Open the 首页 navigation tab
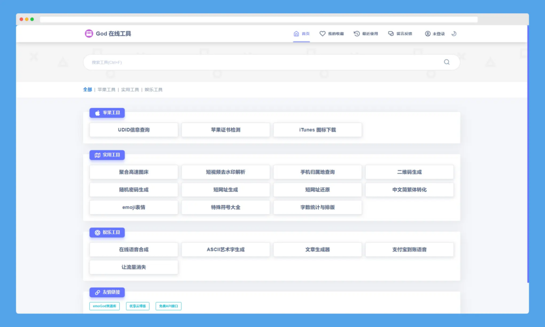The height and width of the screenshot is (327, 545). pos(301,34)
